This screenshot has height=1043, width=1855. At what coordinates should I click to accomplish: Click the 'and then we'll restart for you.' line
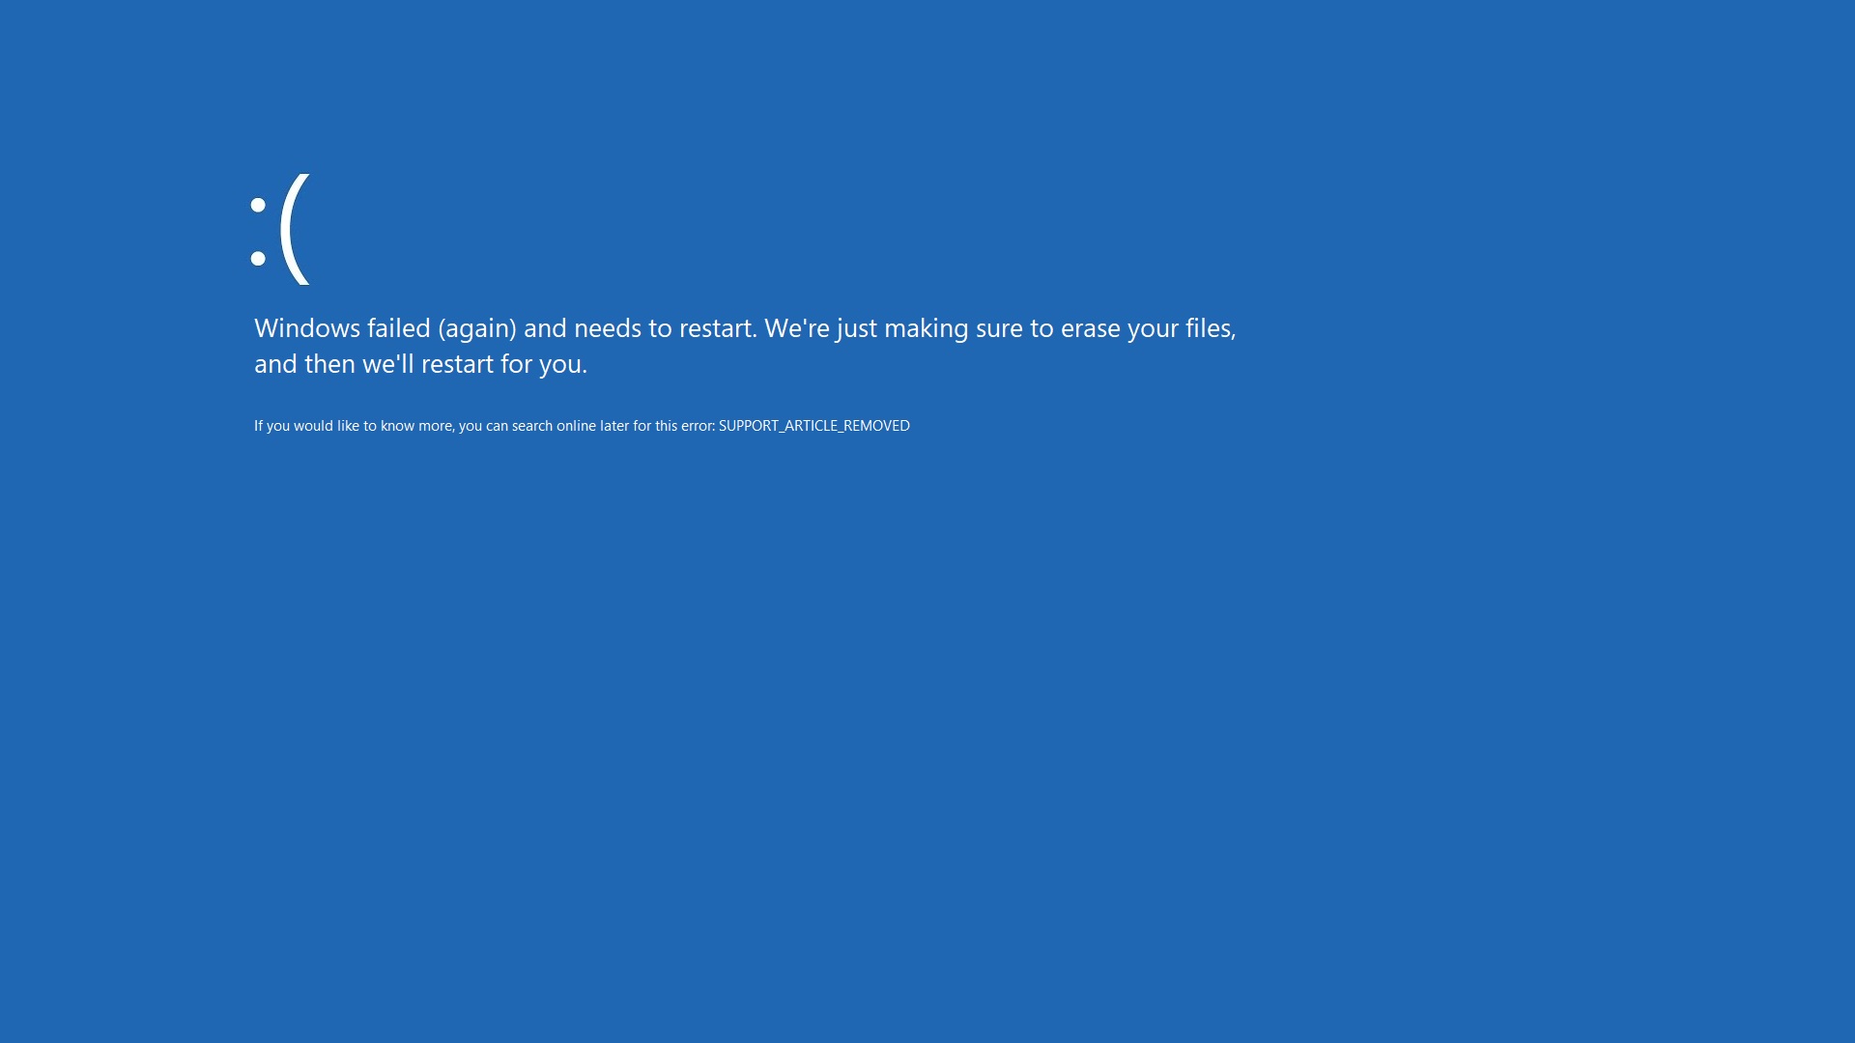click(x=420, y=364)
